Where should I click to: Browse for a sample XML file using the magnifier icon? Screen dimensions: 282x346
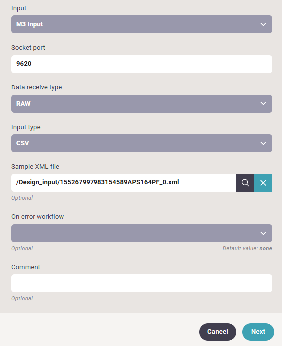click(245, 183)
